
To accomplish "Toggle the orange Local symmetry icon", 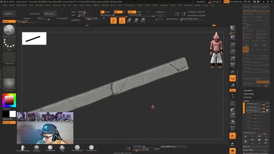I will coord(232,79).
